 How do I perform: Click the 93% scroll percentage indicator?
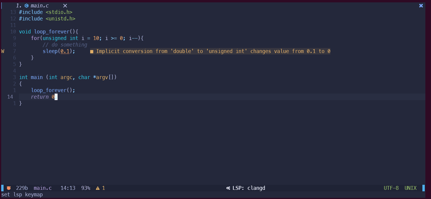pos(86,188)
